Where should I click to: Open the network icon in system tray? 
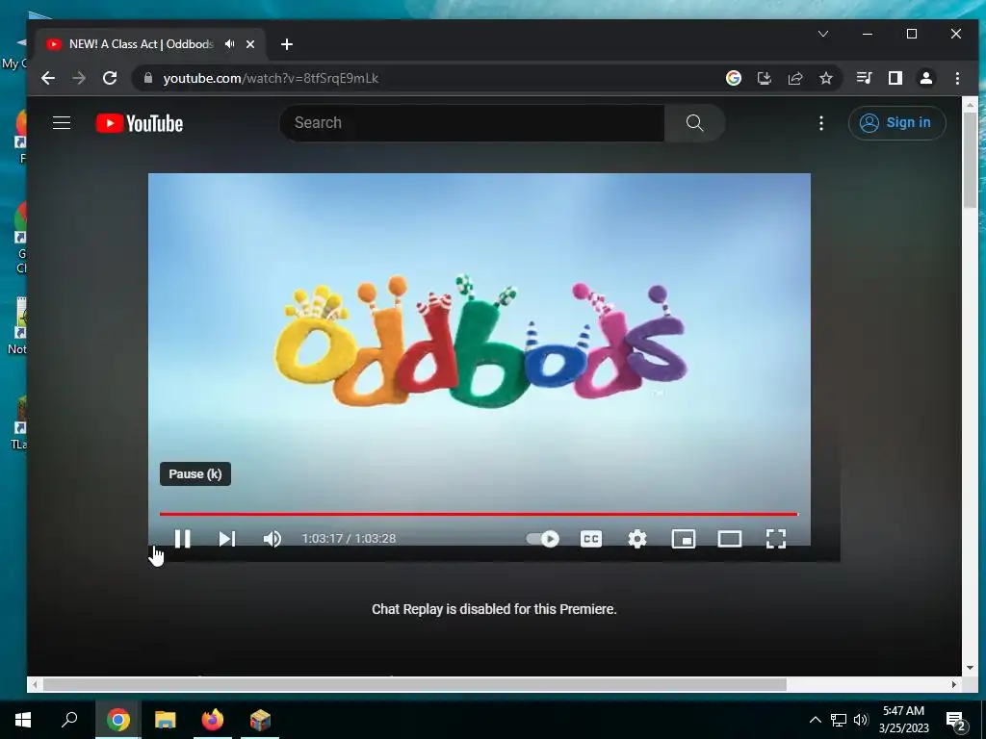point(839,720)
